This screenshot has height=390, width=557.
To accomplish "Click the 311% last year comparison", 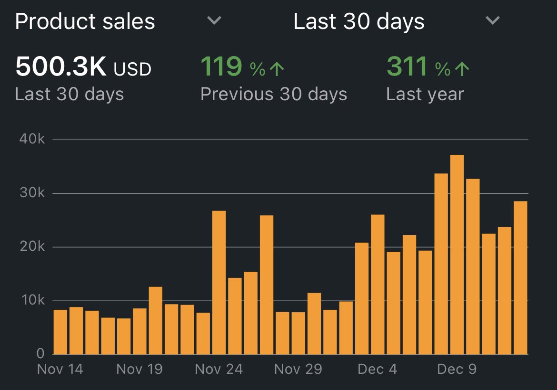I will [407, 66].
